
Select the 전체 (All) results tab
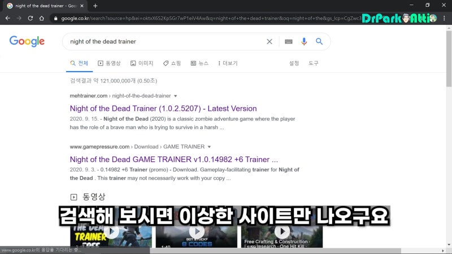tap(79, 63)
